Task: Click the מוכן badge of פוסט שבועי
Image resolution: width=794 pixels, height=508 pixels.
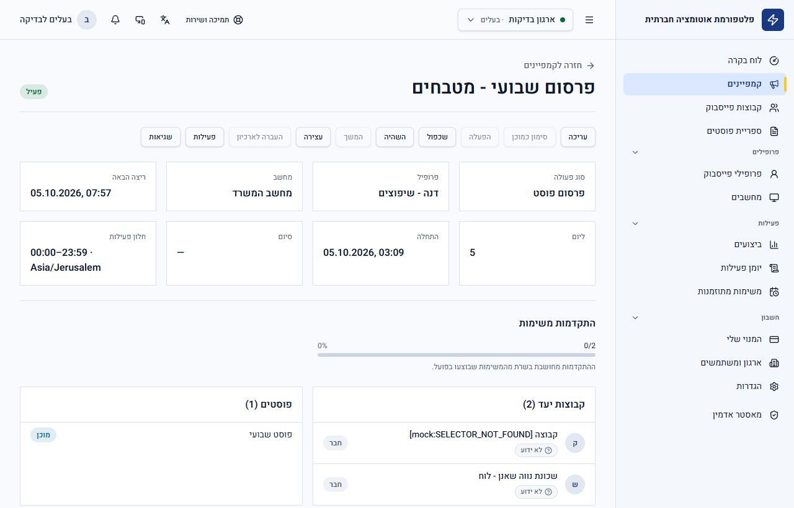Action: (x=43, y=435)
